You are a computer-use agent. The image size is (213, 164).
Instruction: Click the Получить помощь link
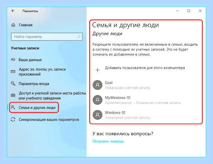coord(108,141)
